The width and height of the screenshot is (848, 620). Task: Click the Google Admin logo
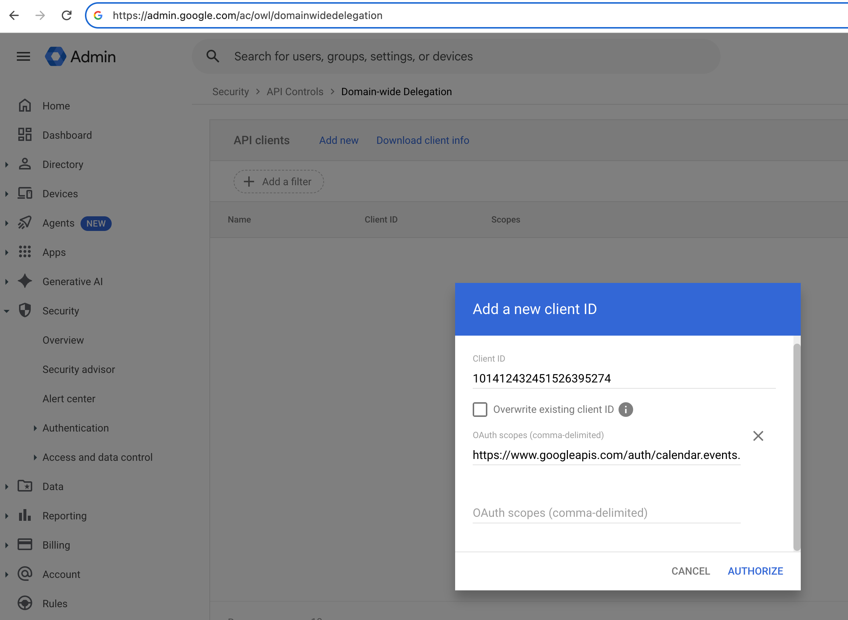coord(80,57)
